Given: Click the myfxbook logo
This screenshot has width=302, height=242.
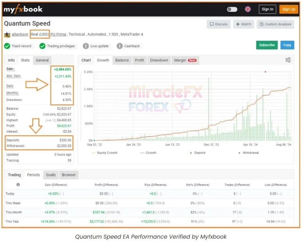Looking at the screenshot, I should [23, 9].
